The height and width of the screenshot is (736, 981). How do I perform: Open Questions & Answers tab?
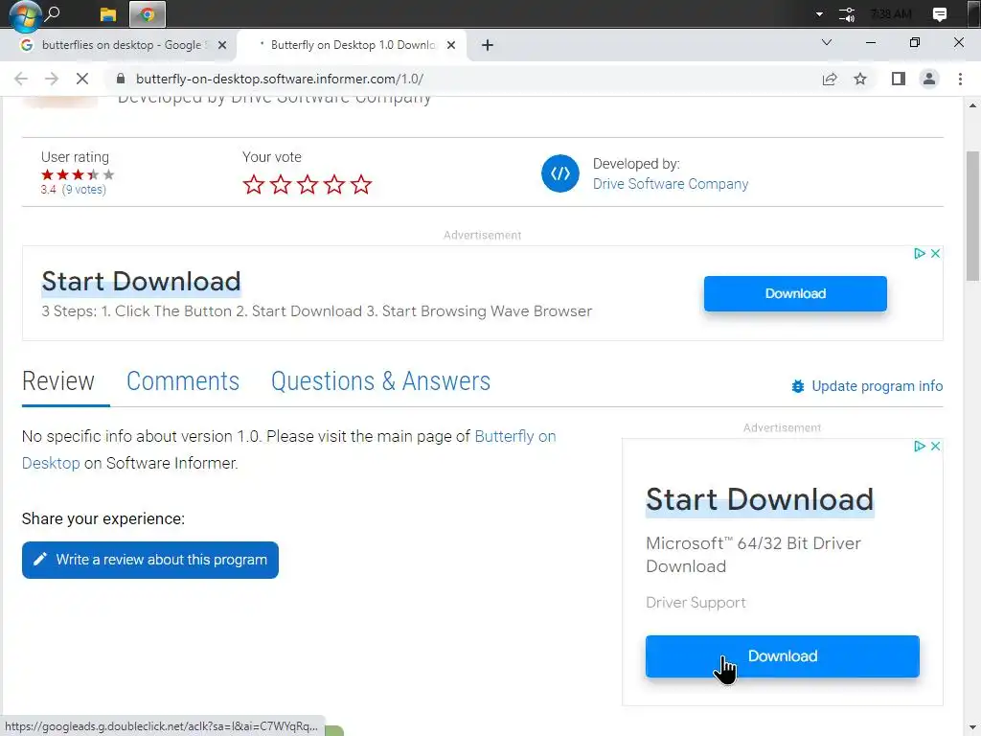point(380,381)
